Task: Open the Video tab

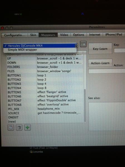Action: (x=64, y=35)
